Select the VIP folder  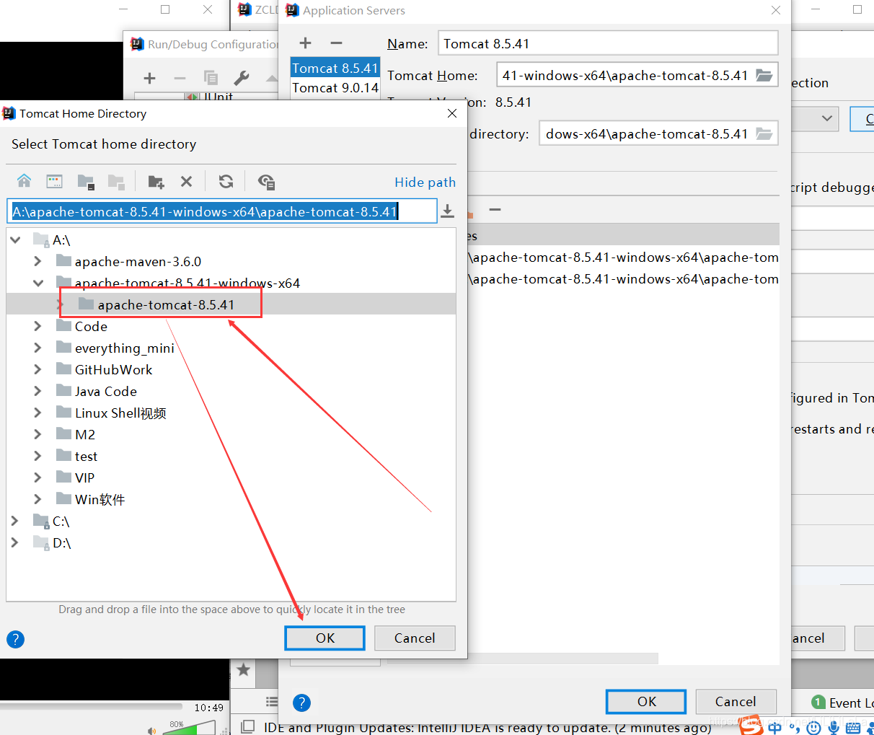pos(84,477)
